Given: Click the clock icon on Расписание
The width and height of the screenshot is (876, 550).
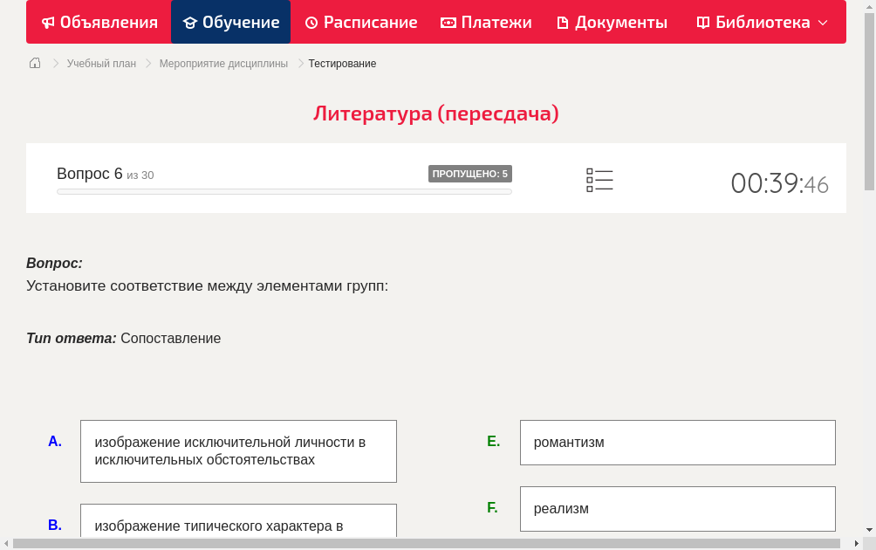Looking at the screenshot, I should tap(310, 22).
